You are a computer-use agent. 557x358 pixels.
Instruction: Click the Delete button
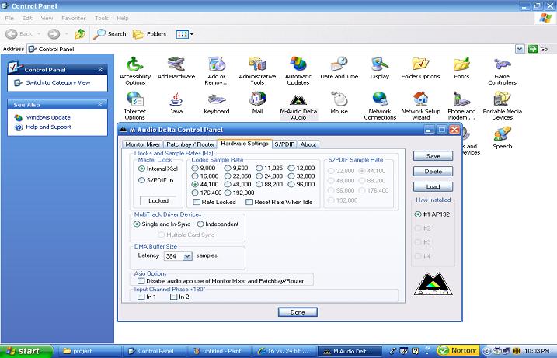(x=433, y=172)
